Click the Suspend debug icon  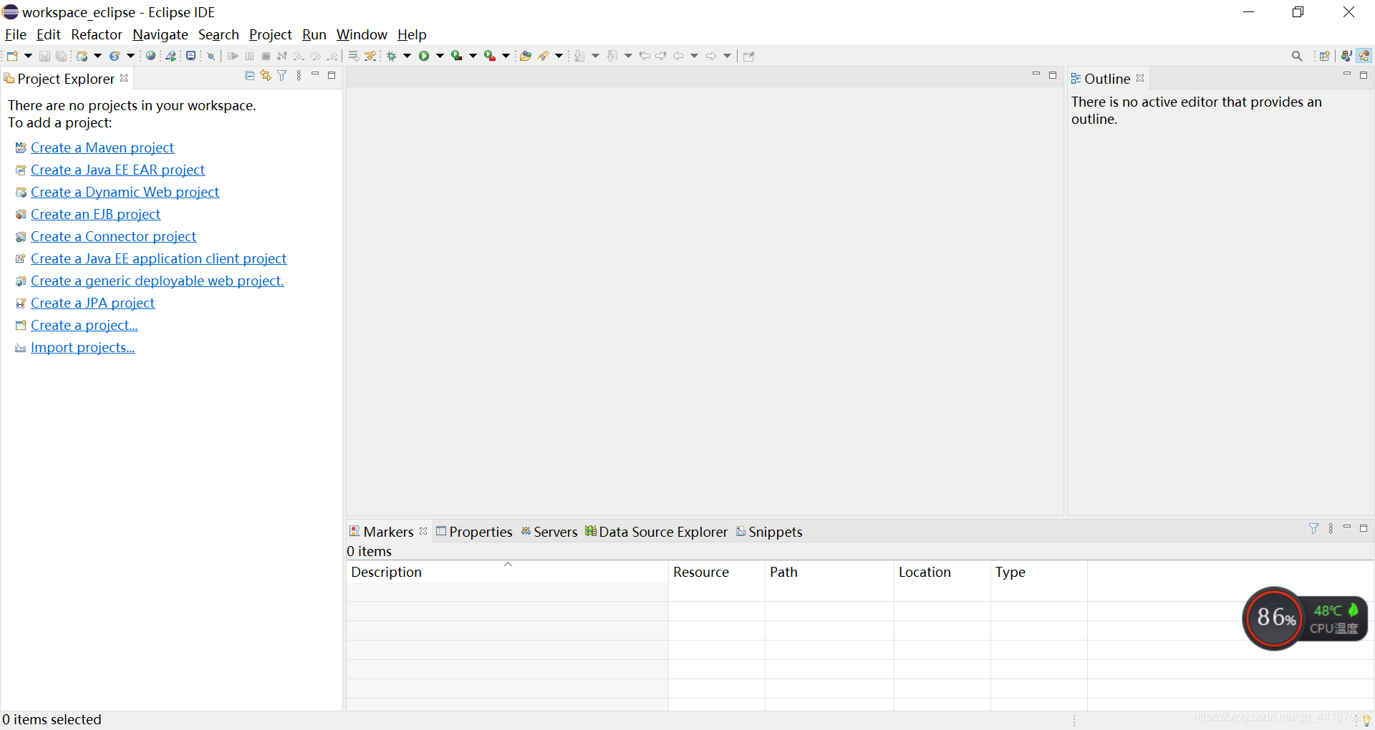pyautogui.click(x=249, y=56)
